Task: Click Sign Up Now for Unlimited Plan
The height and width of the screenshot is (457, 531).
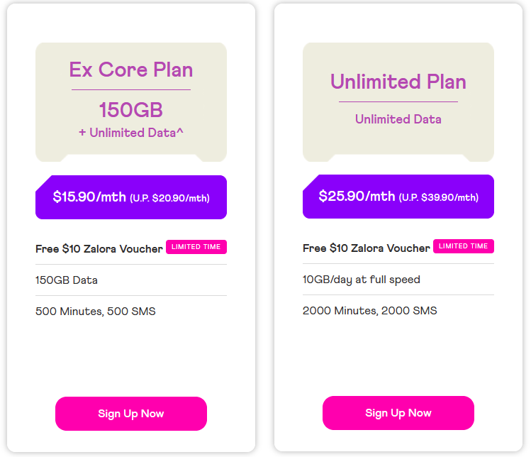Action: coord(398,413)
